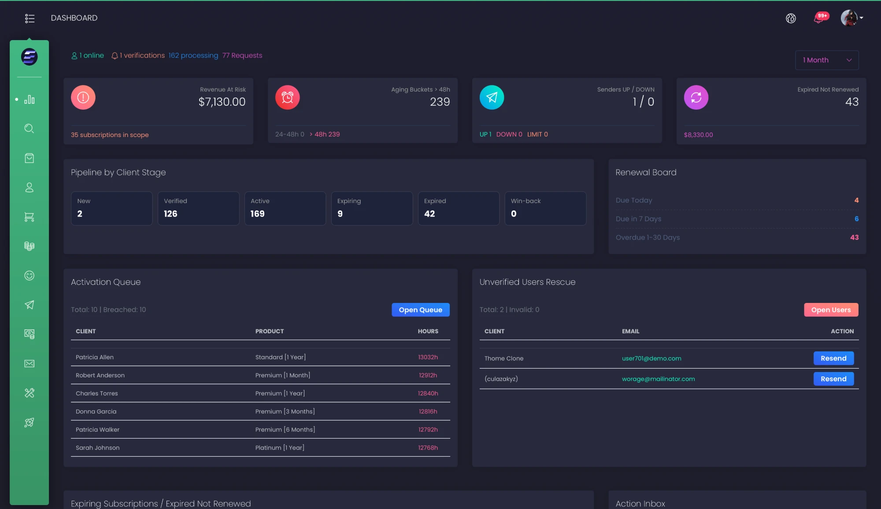
Task: Click the DASHBOARD page title
Action: (74, 18)
